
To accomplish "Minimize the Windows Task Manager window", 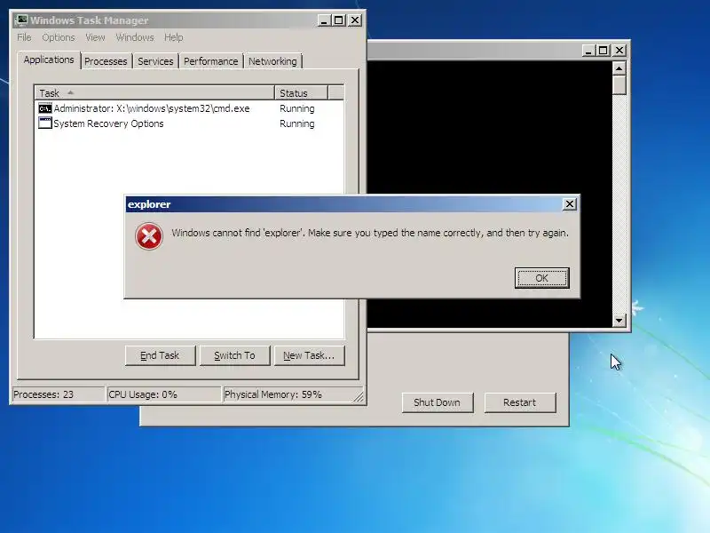I will tap(323, 20).
